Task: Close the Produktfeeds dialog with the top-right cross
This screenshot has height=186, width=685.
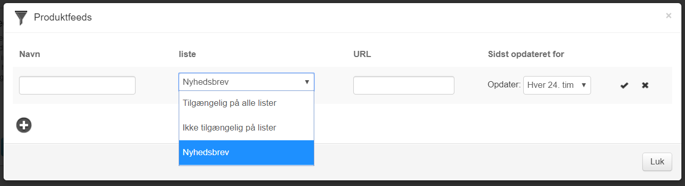Action: (x=669, y=16)
